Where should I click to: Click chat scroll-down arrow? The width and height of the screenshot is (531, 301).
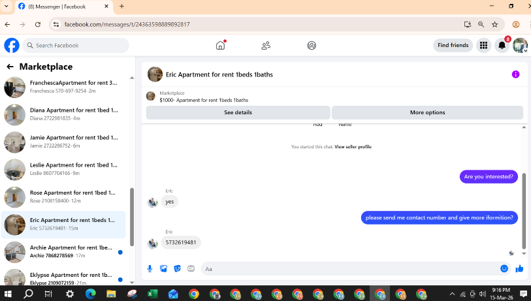[x=524, y=253]
